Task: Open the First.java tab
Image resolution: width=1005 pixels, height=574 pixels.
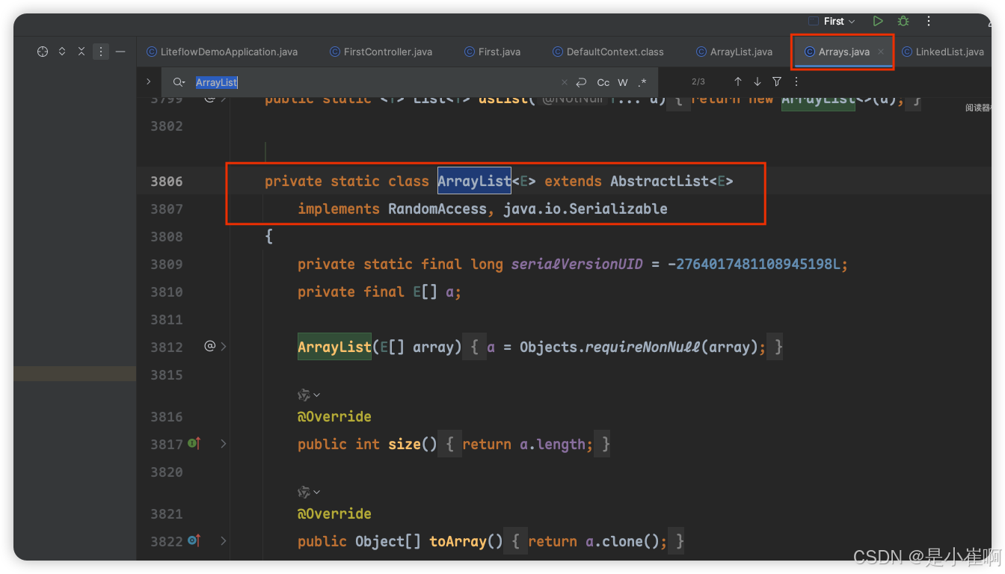Action: tap(492, 52)
